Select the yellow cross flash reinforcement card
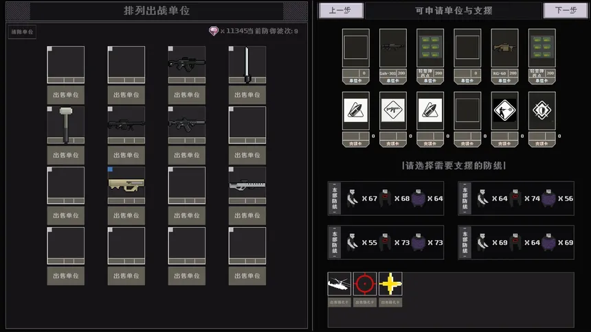The width and height of the screenshot is (591, 332). pyautogui.click(x=390, y=284)
